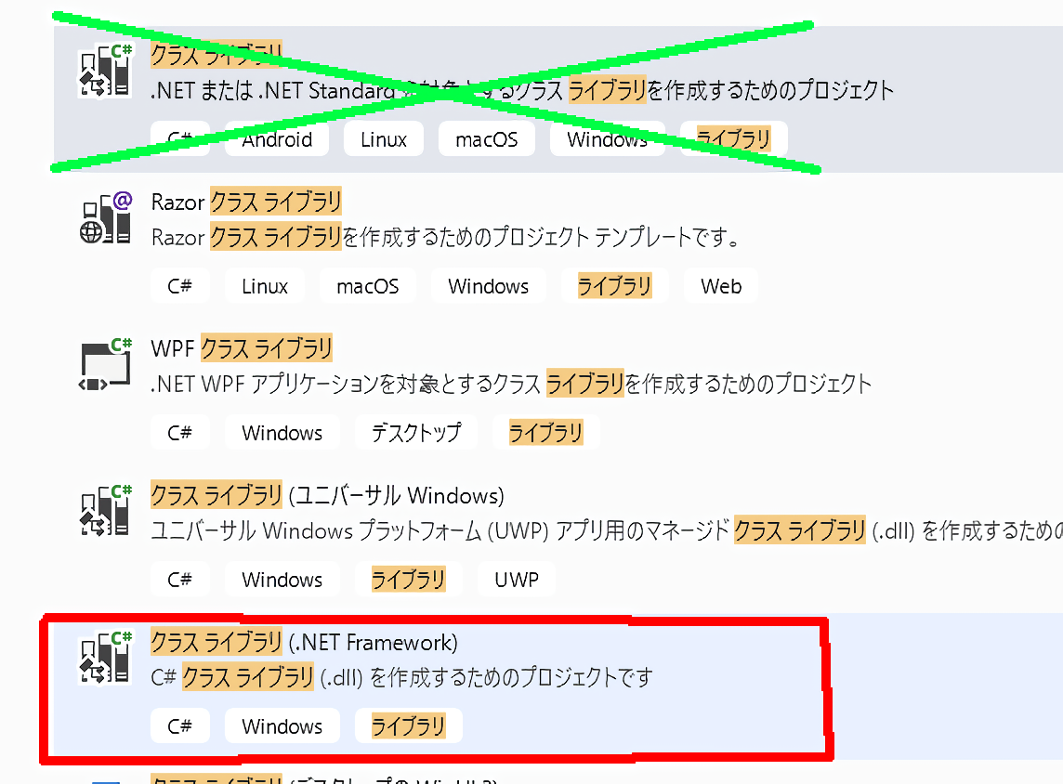The height and width of the screenshot is (784, 1063).
Task: Choose クラス ライブラリ (ユニバーサル Windows) title
Action: (327, 495)
